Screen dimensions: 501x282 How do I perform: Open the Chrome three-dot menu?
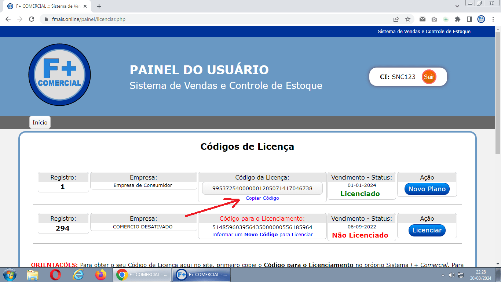click(x=493, y=19)
